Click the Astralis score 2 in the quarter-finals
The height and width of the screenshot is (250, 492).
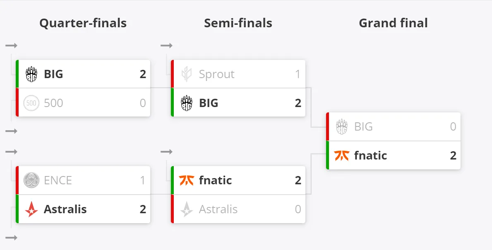pyautogui.click(x=143, y=209)
